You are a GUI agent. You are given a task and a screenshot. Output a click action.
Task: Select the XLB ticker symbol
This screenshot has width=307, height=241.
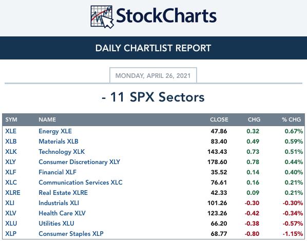[11, 142]
